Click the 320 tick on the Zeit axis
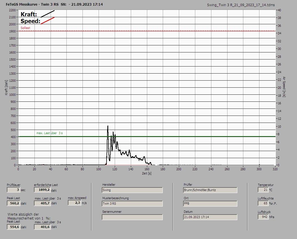Viewport: 297px width, 239px height. click(x=275, y=169)
